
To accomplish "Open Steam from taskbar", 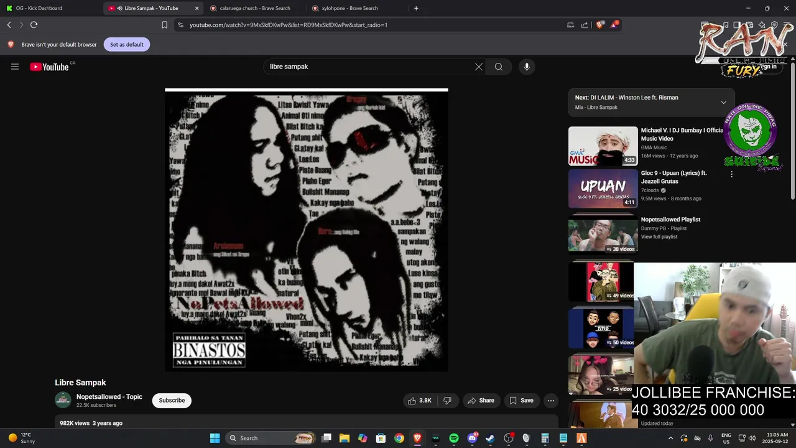I will pyautogui.click(x=490, y=438).
